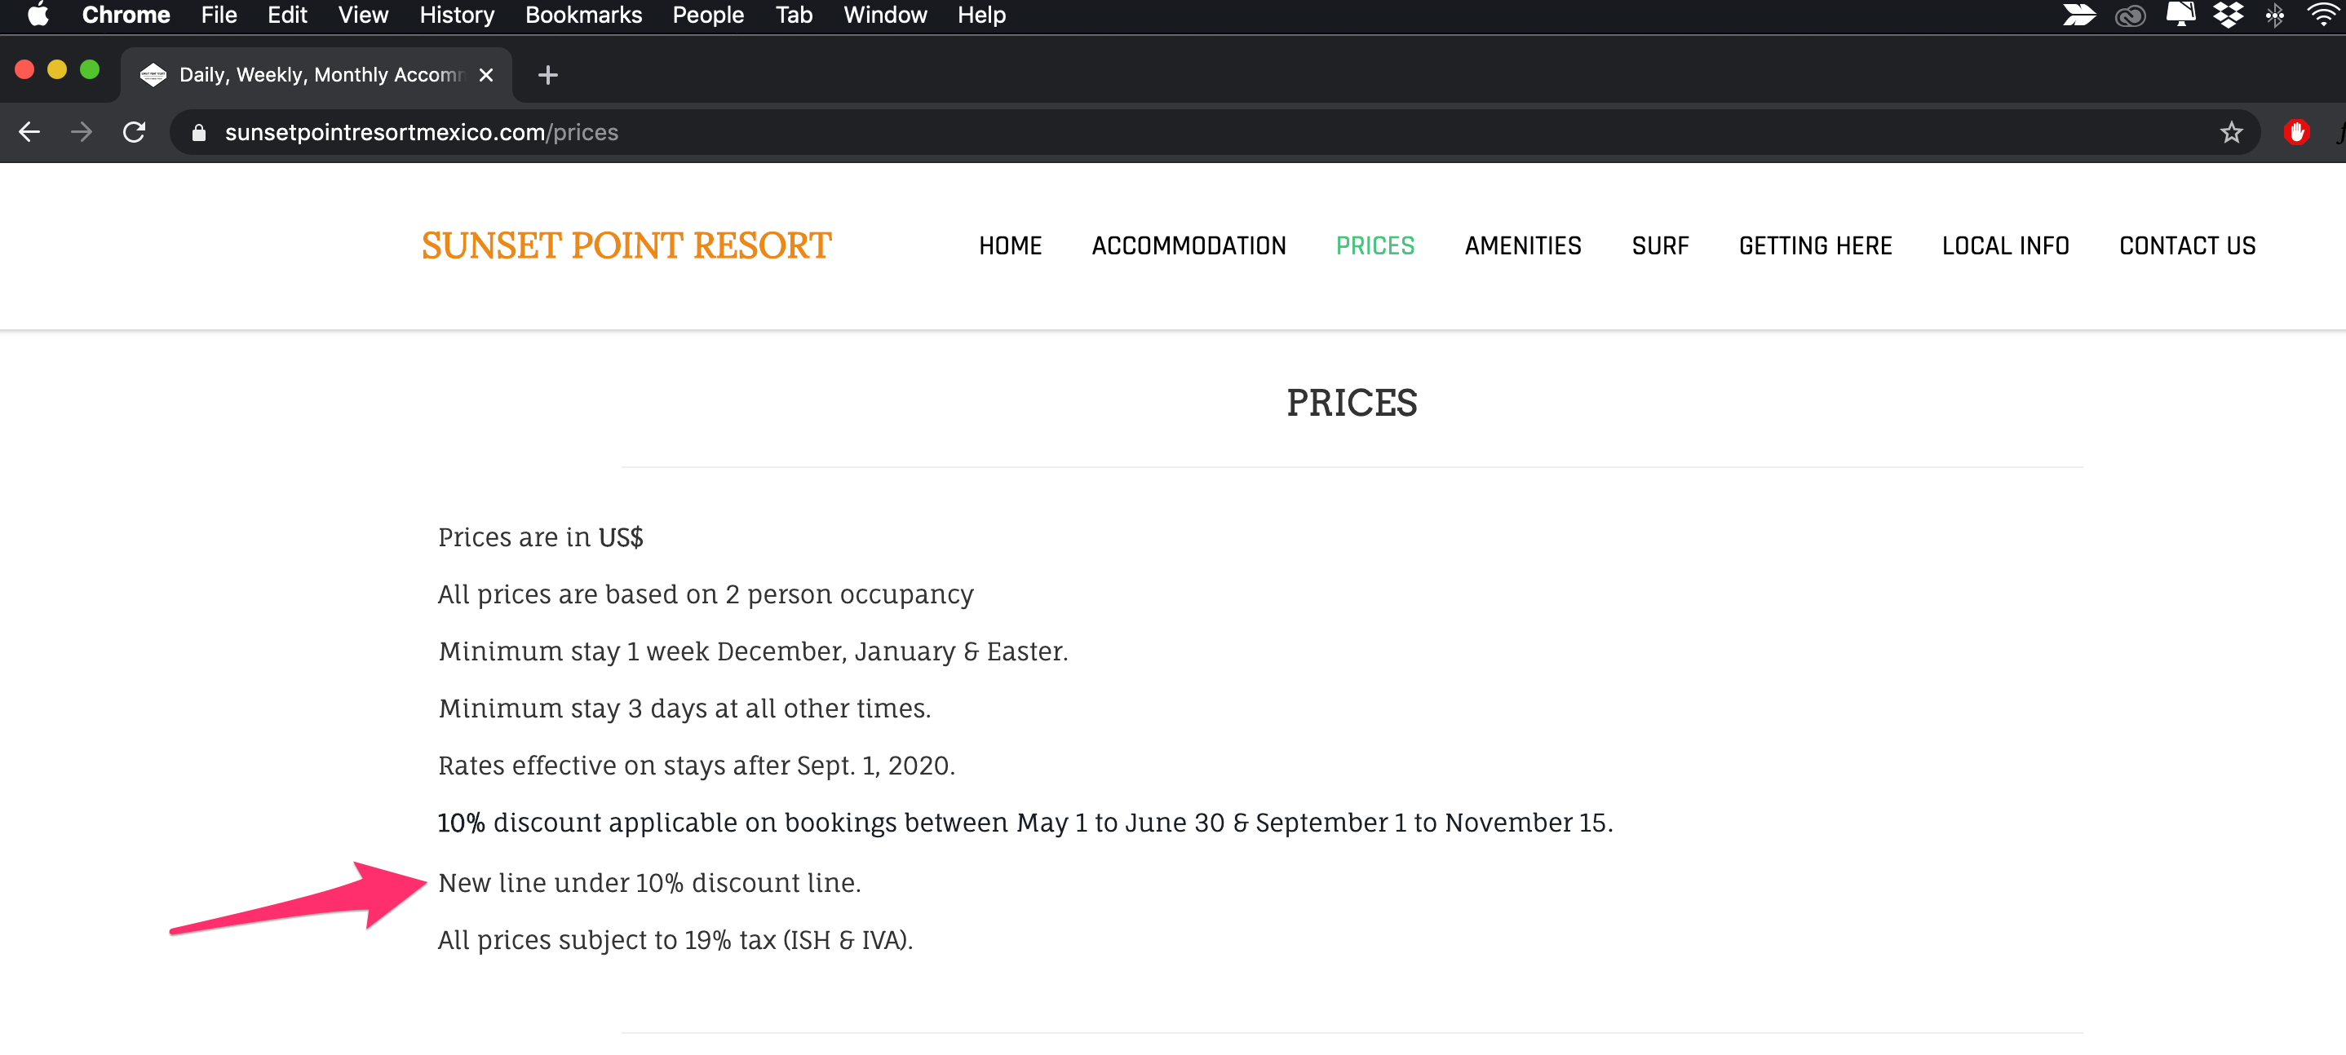Screen dimensions: 2346x1055
Task: Open the People menu
Action: 707,15
